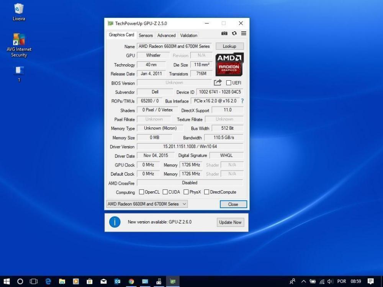Click the GPU-Z title bar app icon
Image resolution: width=383 pixels, height=287 pixels.
[x=110, y=23]
